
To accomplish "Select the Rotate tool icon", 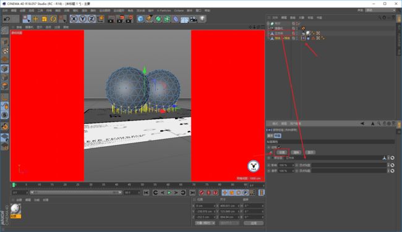I will (53, 19).
